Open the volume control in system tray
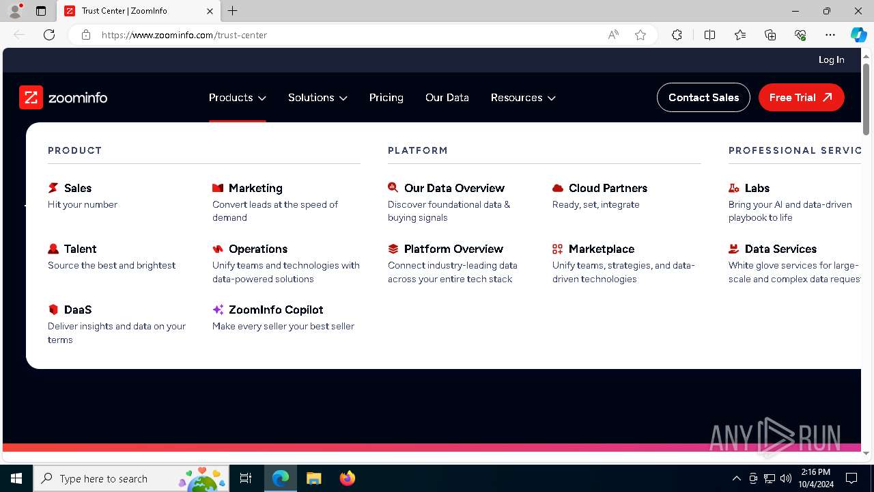 pos(785,478)
